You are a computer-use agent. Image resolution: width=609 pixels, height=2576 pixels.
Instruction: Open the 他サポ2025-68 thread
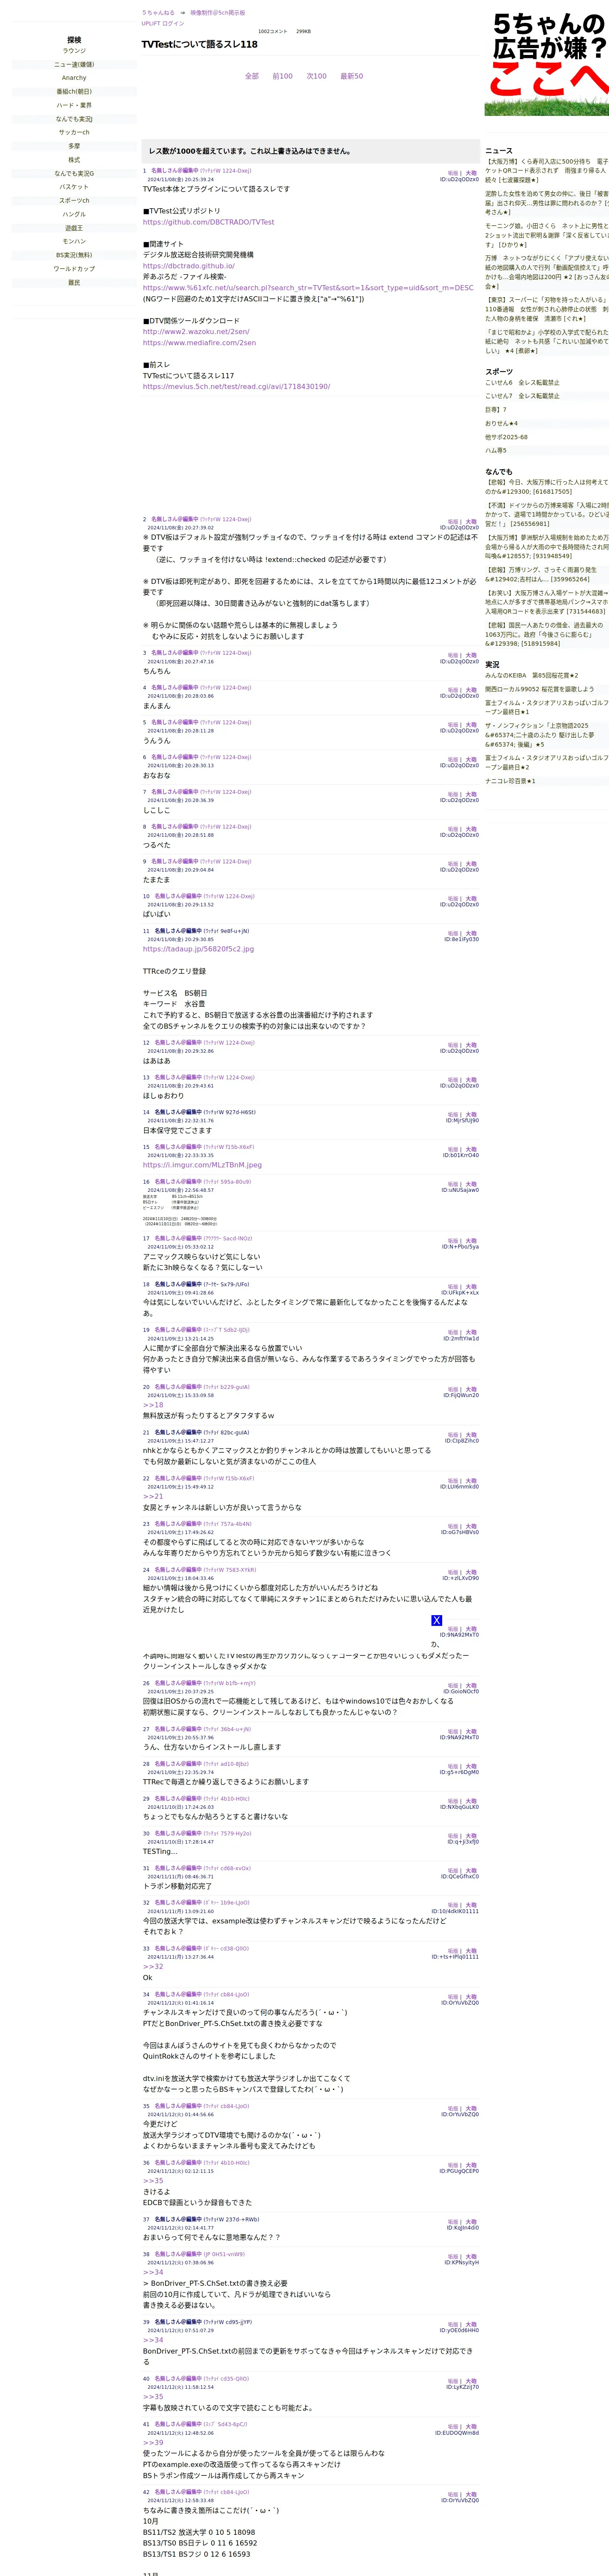pos(506,437)
